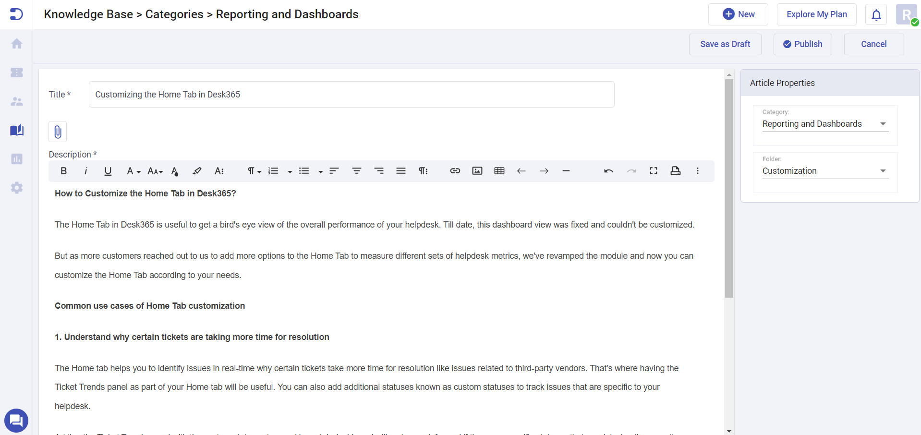This screenshot has width=921, height=435.
Task: Justify the text alignment
Action: click(401, 171)
